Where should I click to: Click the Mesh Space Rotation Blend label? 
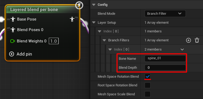tap(118, 76)
